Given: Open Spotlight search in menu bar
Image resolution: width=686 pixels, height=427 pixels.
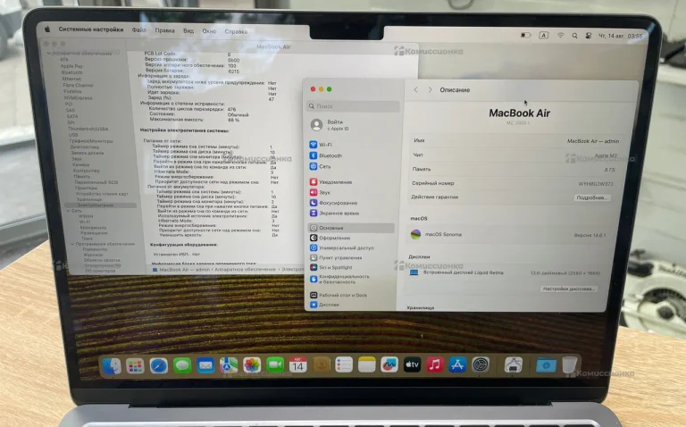Looking at the screenshot, I should click(574, 36).
